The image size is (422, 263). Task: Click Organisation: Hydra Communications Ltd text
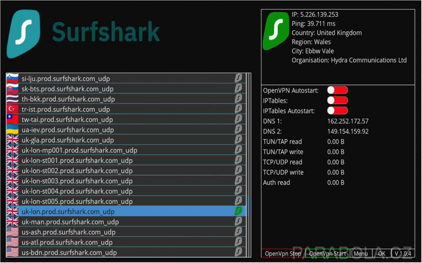click(x=349, y=60)
